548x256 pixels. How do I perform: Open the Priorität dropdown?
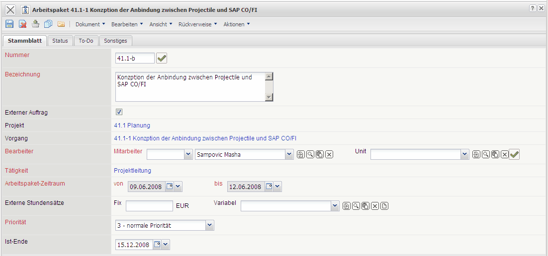(210, 225)
